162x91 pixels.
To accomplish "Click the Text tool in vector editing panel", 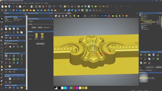I will tap(22, 56).
